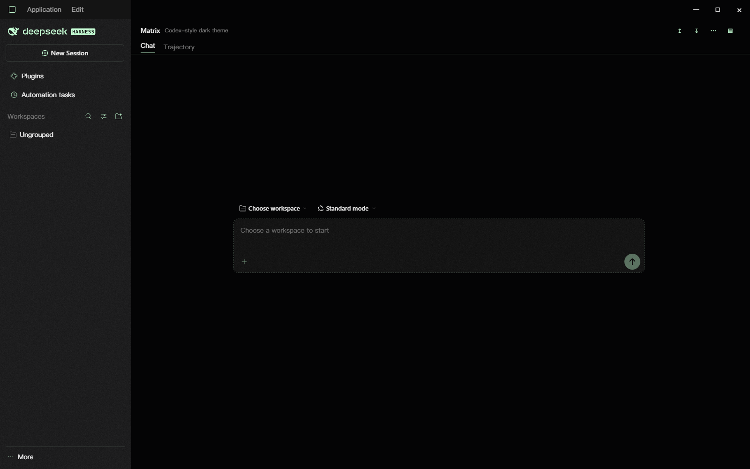Click the DeepSeek whale logo
The height and width of the screenshot is (469, 750).
click(x=13, y=31)
